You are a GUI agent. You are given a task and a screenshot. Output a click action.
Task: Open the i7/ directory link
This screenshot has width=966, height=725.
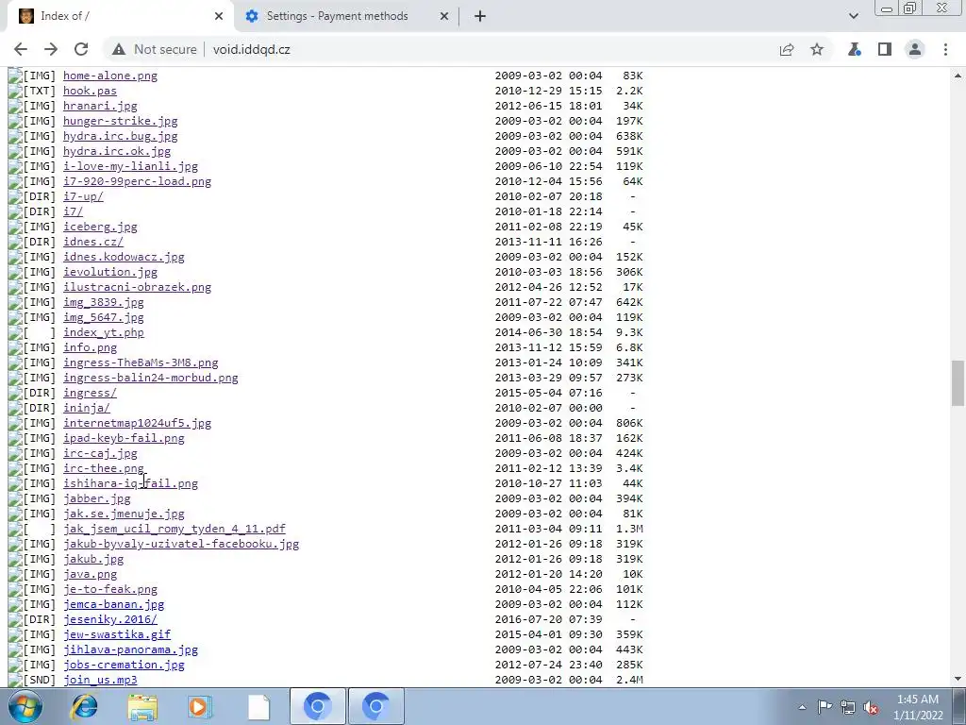pos(73,211)
